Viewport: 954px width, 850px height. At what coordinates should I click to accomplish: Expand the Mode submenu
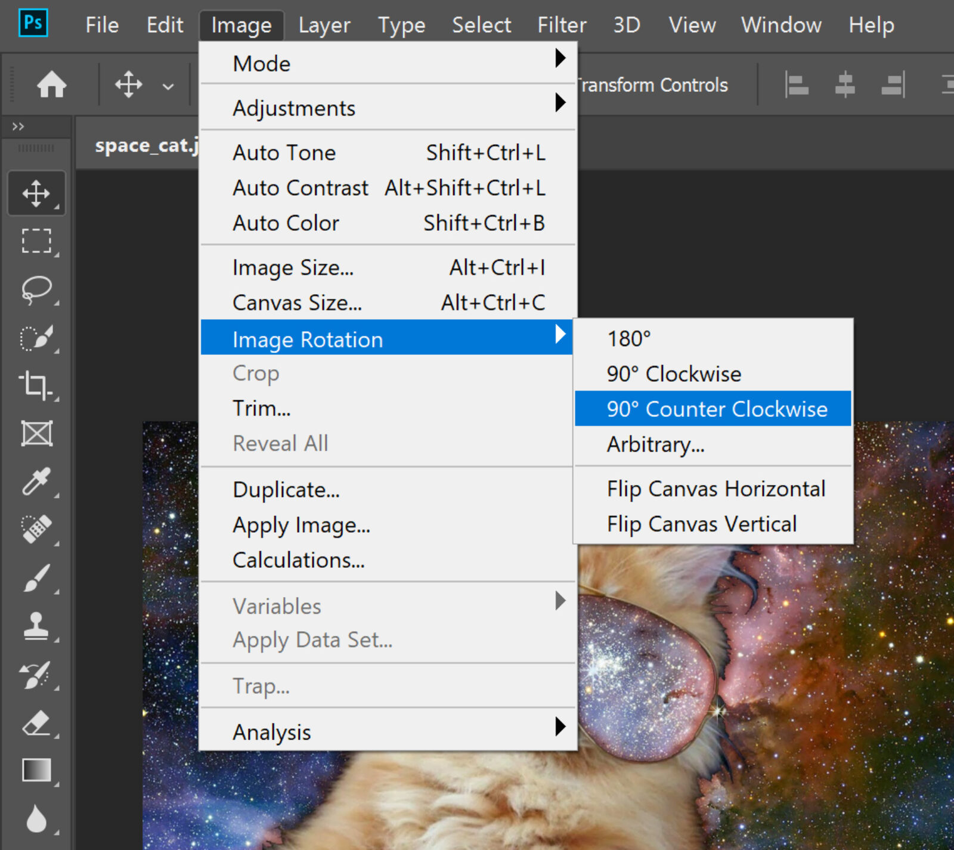point(388,63)
